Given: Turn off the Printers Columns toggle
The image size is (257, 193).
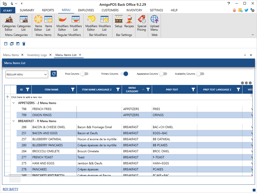Looking at the screenshot, I should click(x=124, y=74).
